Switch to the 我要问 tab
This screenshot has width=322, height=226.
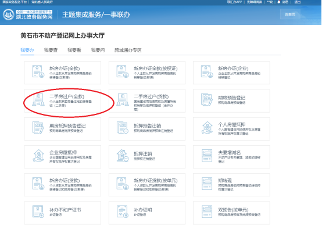pos(98,50)
